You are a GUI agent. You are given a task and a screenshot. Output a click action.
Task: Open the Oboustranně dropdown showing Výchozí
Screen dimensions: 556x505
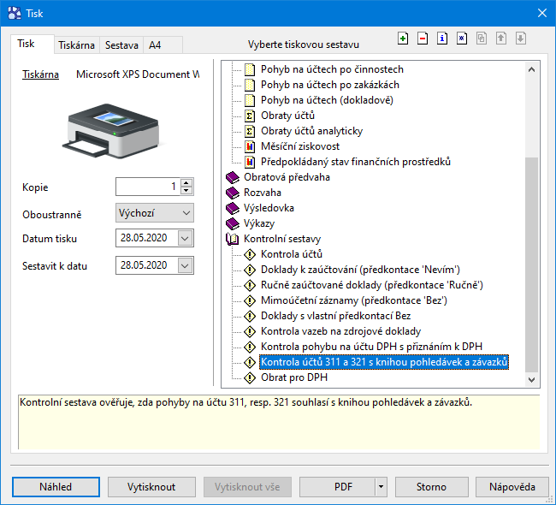coord(155,213)
